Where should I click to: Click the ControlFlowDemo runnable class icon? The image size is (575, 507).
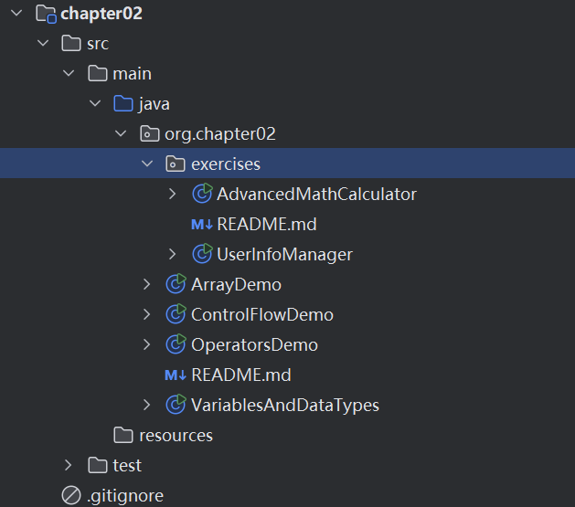tap(176, 313)
